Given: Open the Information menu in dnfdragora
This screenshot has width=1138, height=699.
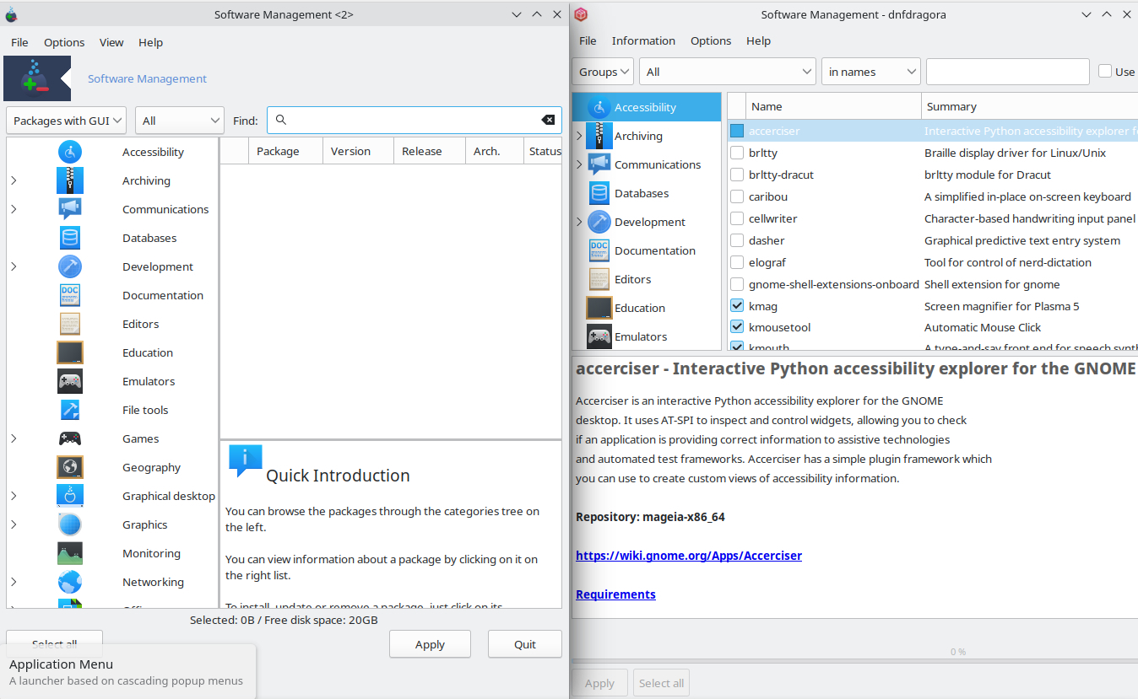Looking at the screenshot, I should [643, 40].
